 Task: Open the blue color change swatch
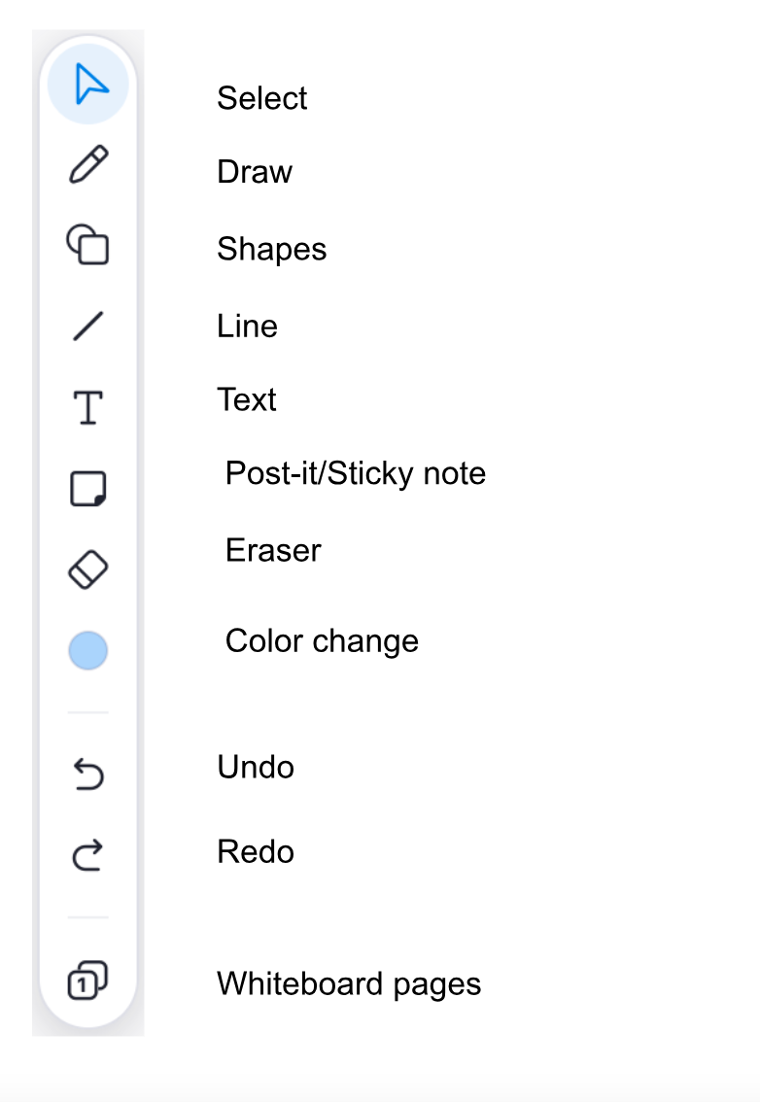point(87,650)
